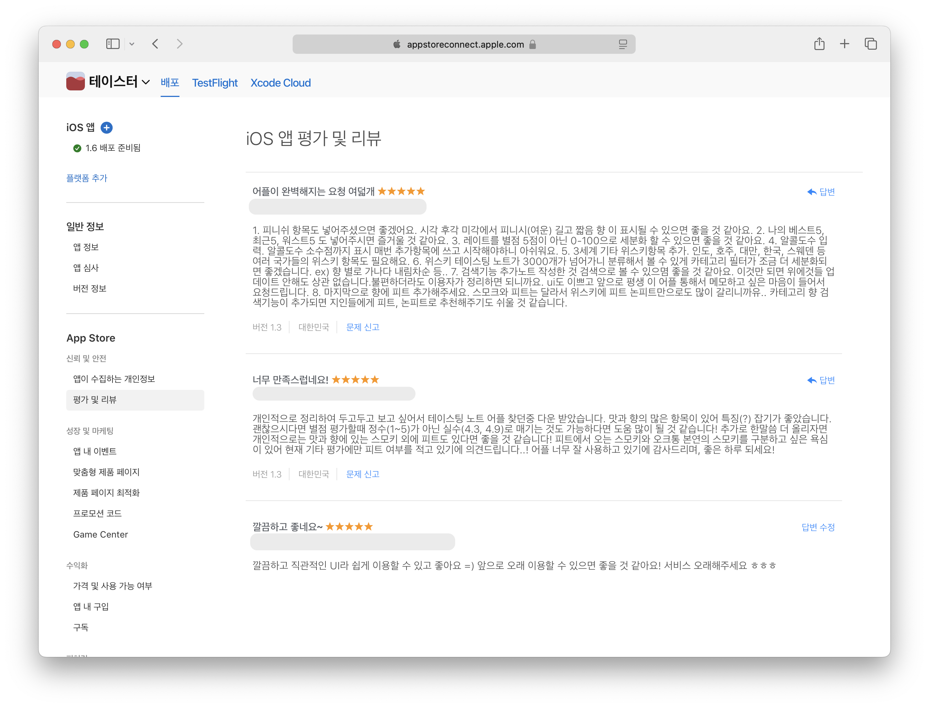The height and width of the screenshot is (708, 929).
Task: Open 앱 내 구입 in sidebar
Action: click(91, 607)
